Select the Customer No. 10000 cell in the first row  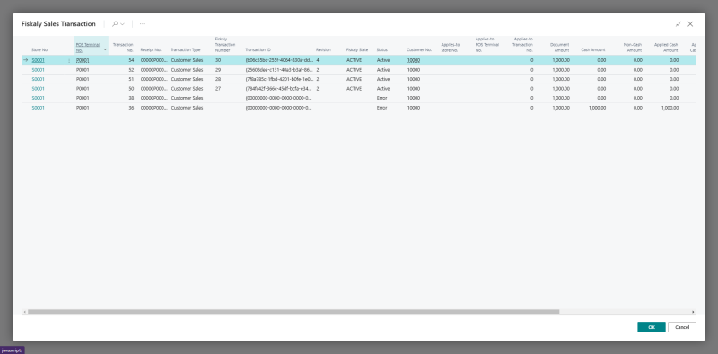(413, 60)
